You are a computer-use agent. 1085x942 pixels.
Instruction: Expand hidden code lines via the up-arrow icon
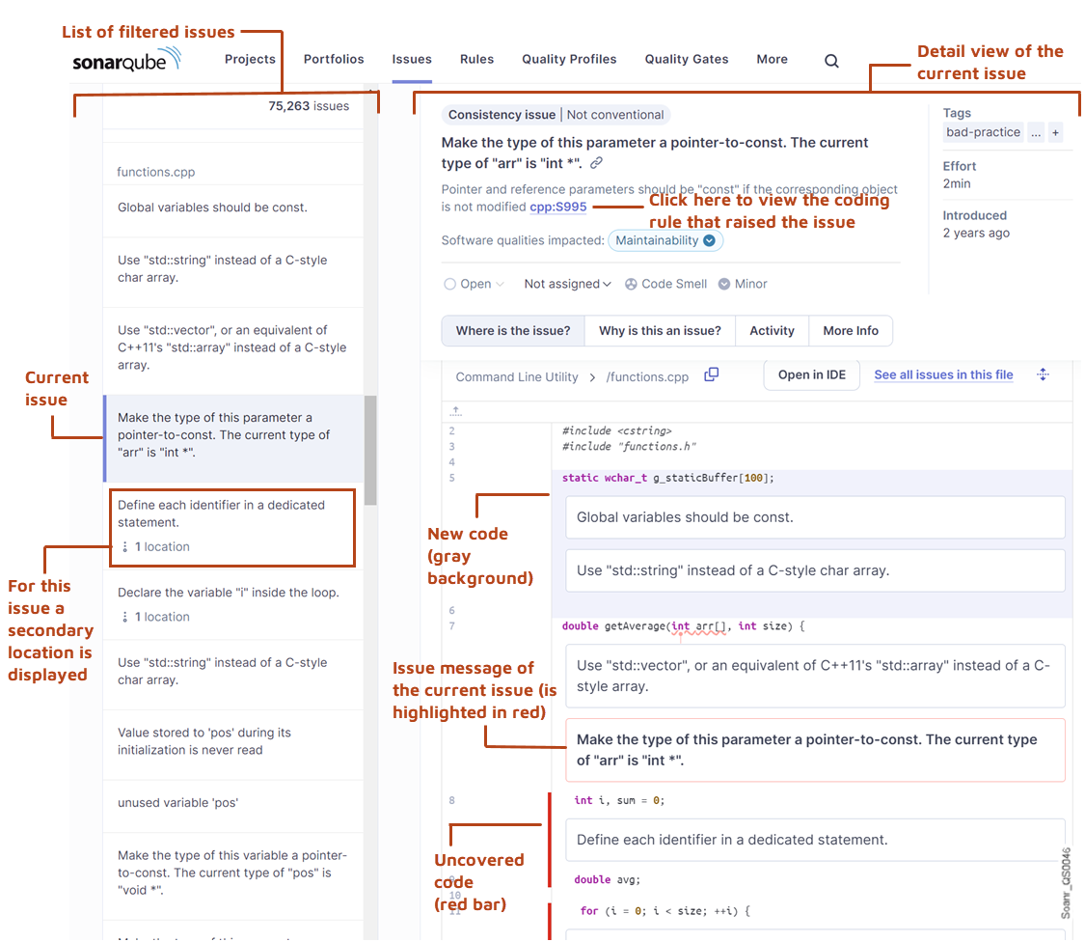[x=456, y=409]
